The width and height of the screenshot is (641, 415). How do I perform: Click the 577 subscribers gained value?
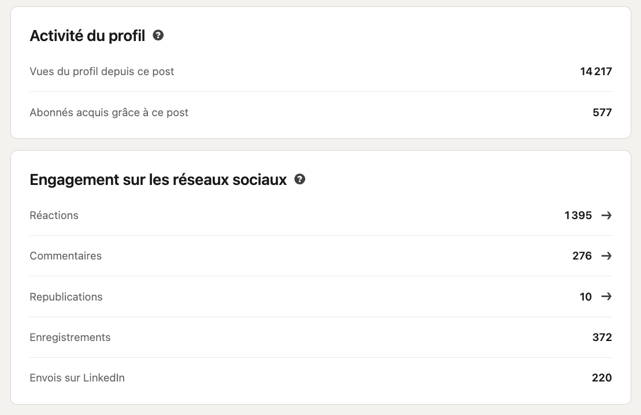tap(602, 113)
